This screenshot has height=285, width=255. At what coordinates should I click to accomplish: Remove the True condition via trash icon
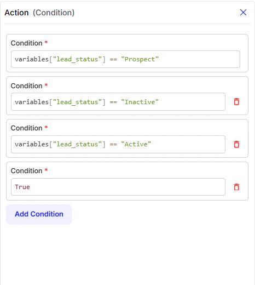(236, 187)
